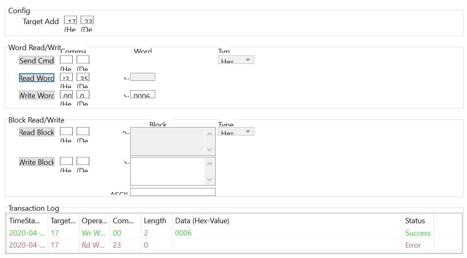Image resolution: width=467 pixels, height=258 pixels.
Task: Click inside the Write Block data text area
Action: (x=168, y=171)
